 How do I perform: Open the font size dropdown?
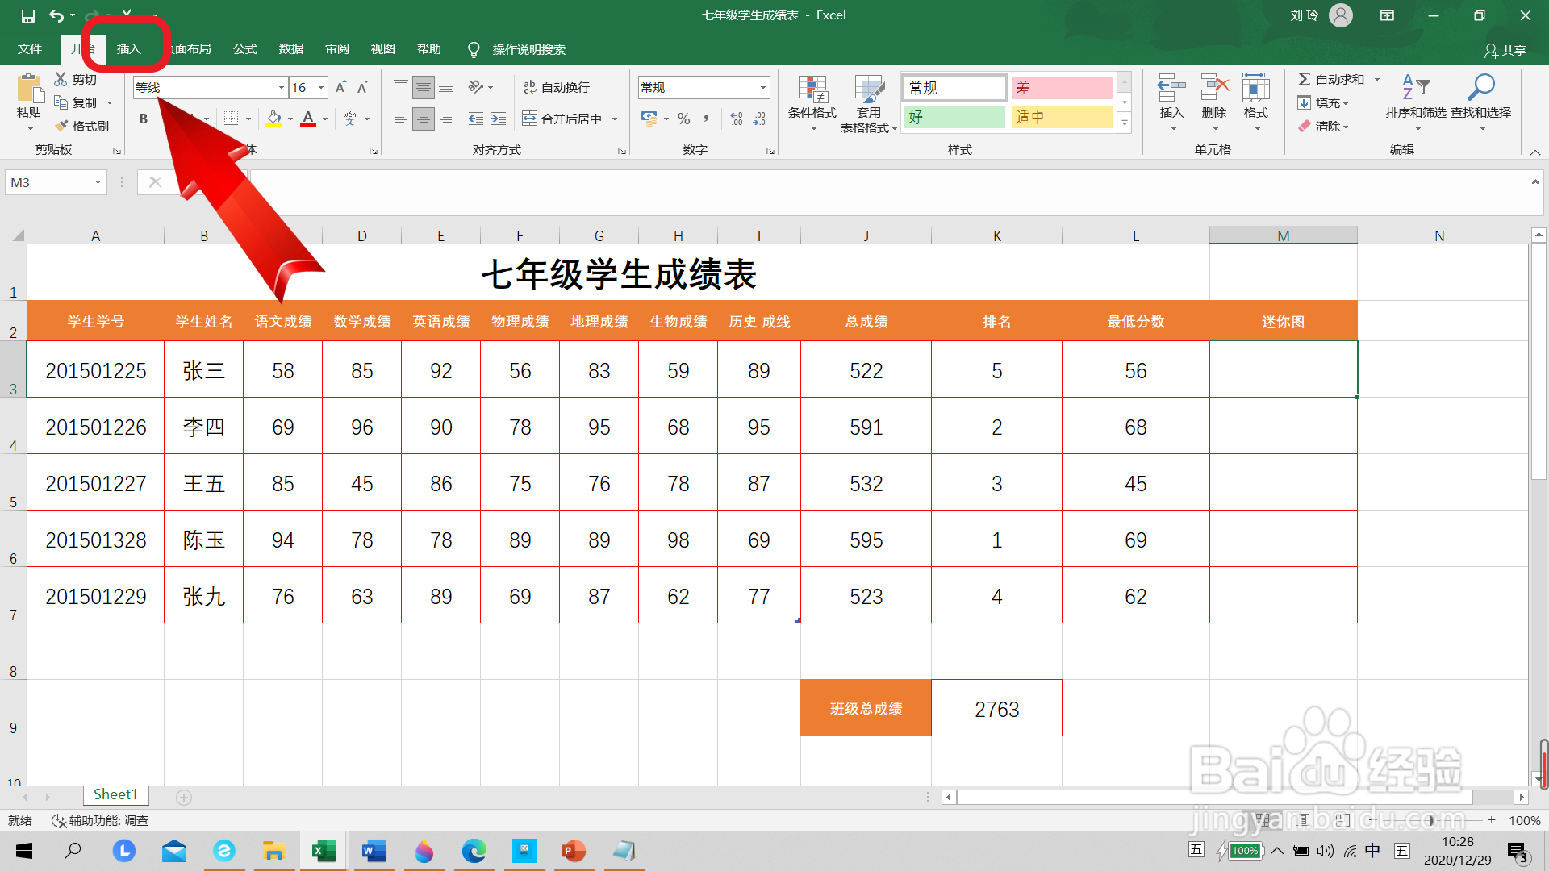tap(321, 87)
